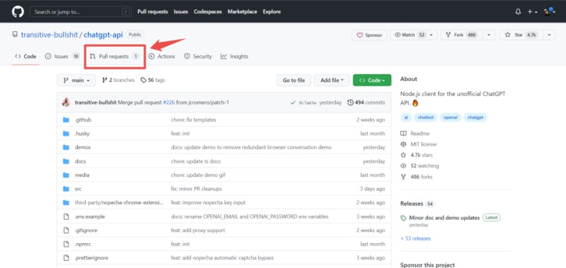Select the Code tab
Screen dimensions: 566x268
[25, 57]
